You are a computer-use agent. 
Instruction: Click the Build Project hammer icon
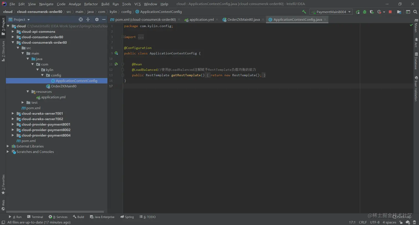[304, 12]
